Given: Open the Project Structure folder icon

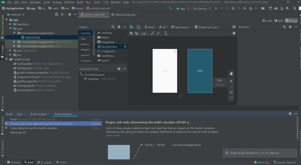Looking at the screenshot, I should [263, 8].
